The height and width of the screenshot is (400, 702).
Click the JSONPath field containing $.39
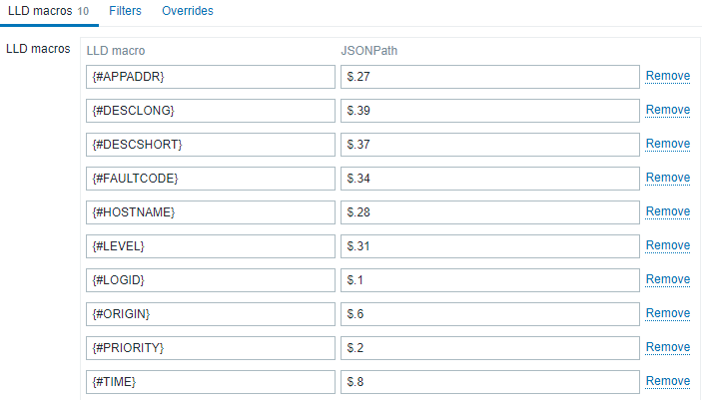pyautogui.click(x=489, y=111)
